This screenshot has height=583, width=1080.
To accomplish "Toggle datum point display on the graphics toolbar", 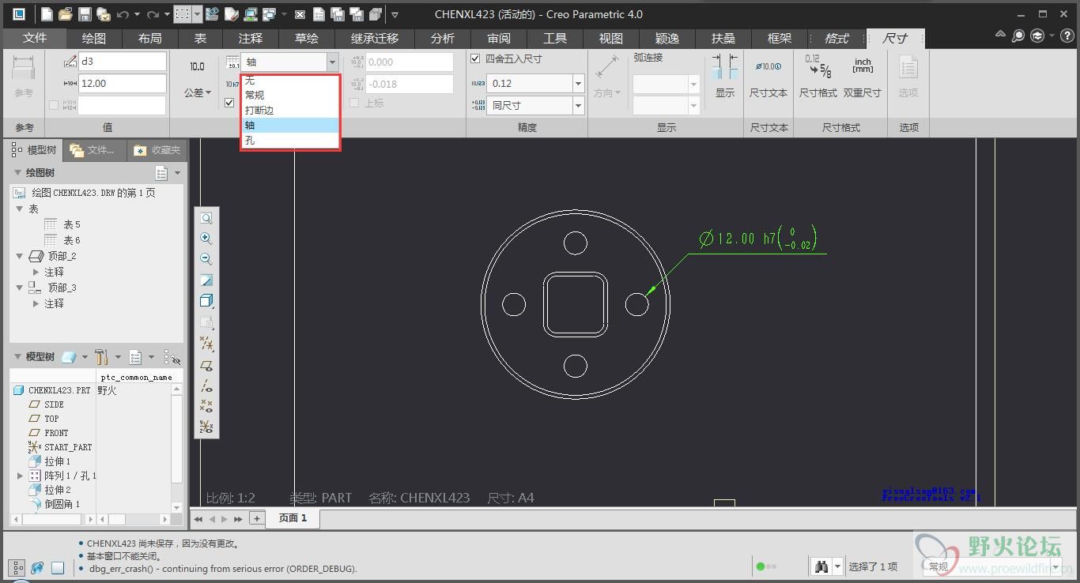I will click(206, 406).
